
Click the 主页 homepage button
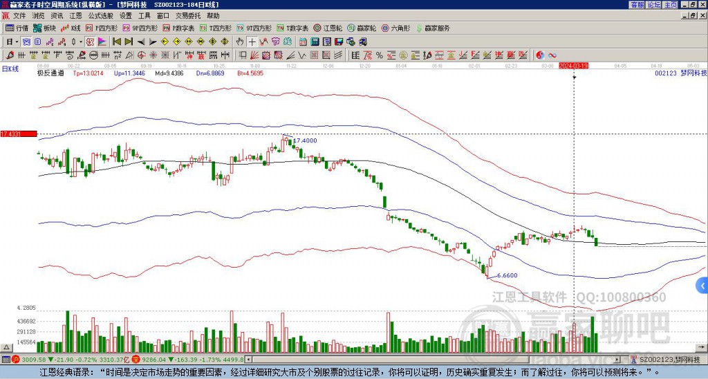670,5
